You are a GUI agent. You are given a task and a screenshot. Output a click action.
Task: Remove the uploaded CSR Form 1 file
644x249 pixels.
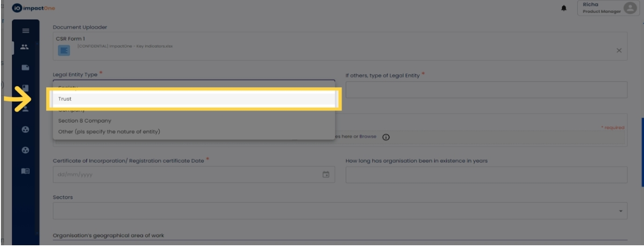pos(619,50)
